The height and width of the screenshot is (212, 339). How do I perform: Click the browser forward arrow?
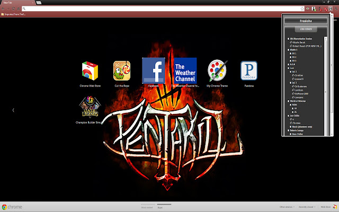tap(8, 8)
